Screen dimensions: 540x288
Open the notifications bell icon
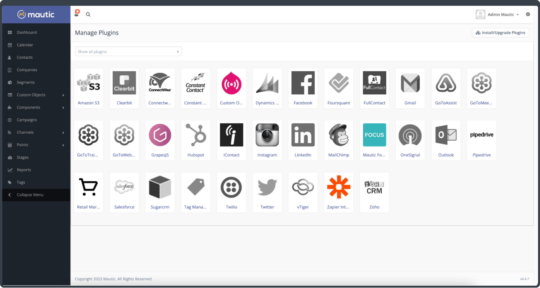tap(77, 14)
